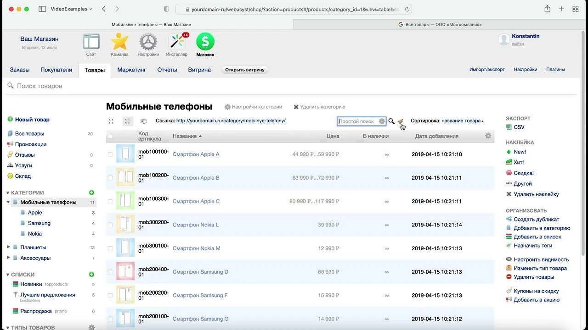This screenshot has width=588, height=330.
Task: Open product types settings gear
Action: pos(91,327)
